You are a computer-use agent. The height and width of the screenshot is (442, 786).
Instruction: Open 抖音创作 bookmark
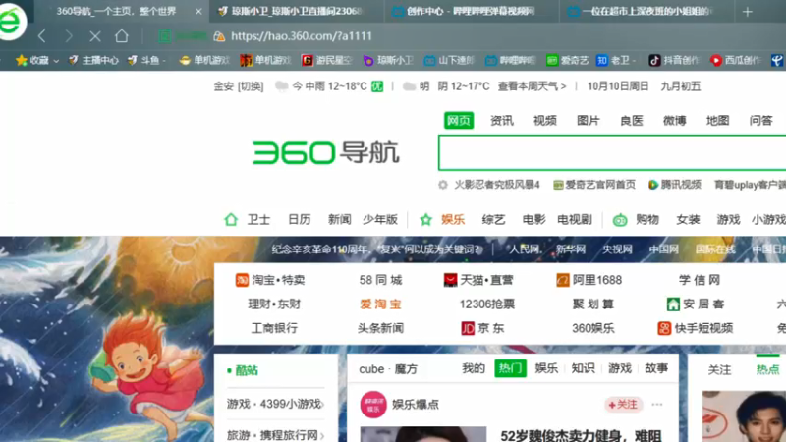pos(674,60)
